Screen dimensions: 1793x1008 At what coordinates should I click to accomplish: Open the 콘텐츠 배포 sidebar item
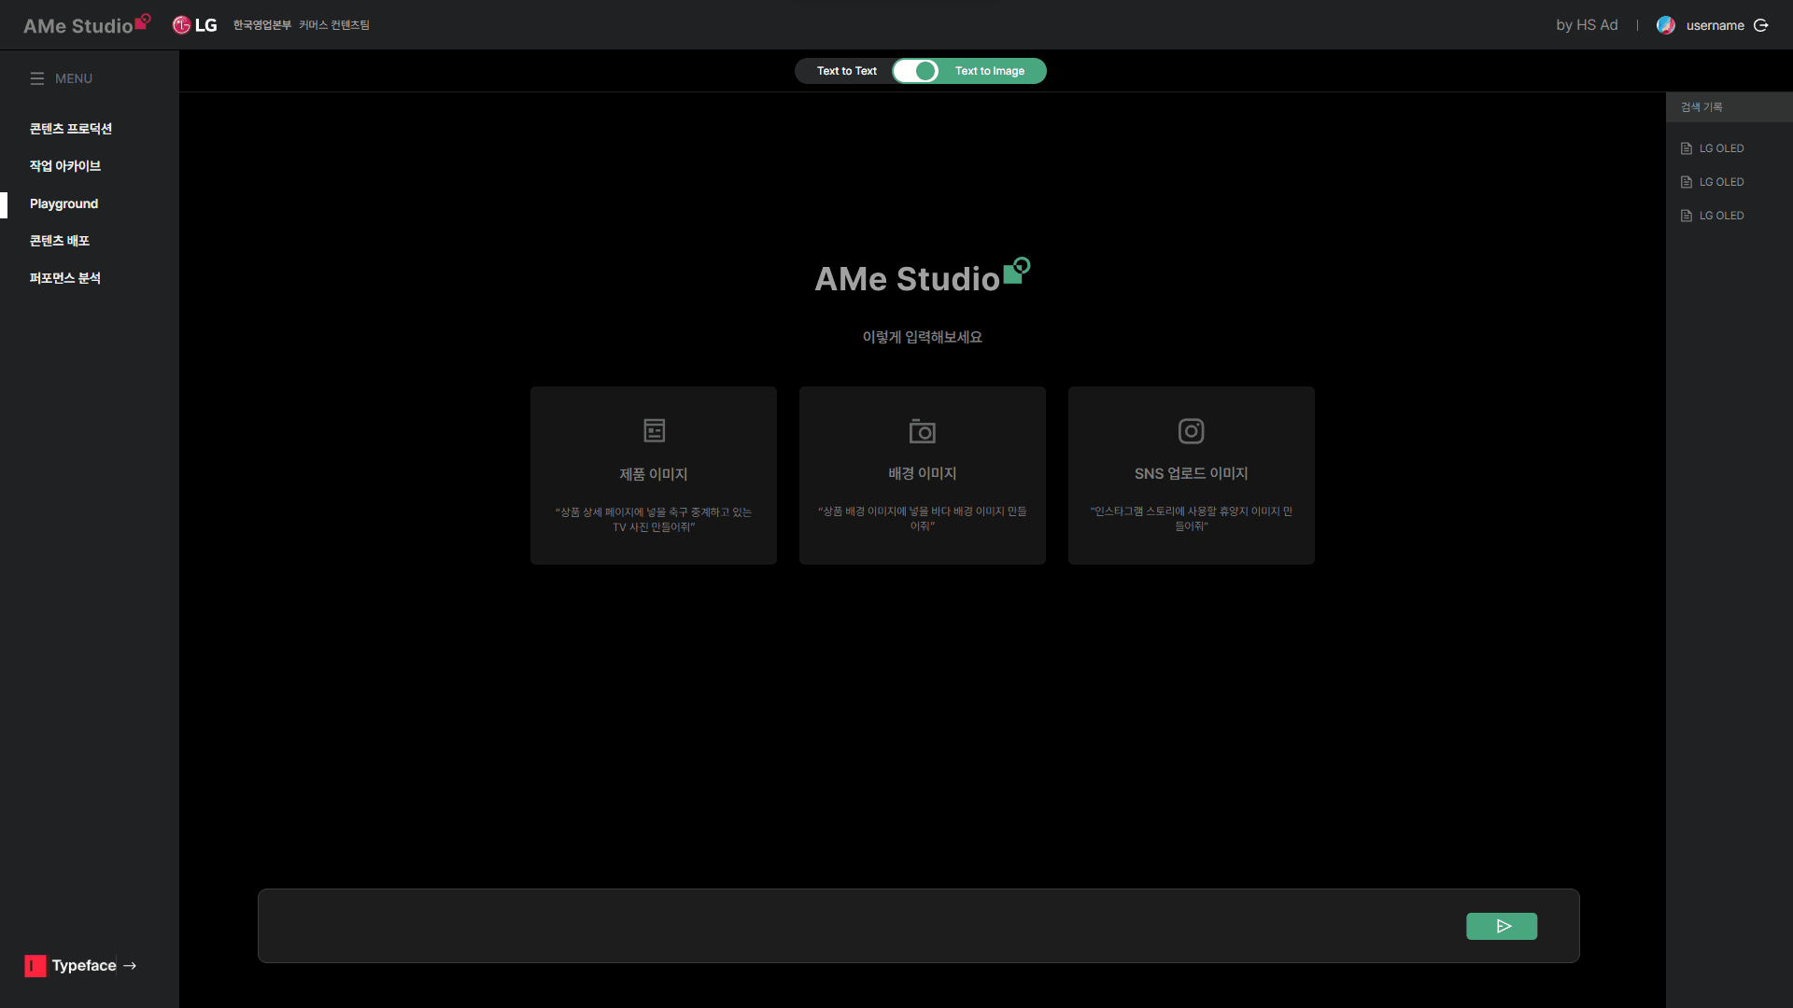[60, 241]
